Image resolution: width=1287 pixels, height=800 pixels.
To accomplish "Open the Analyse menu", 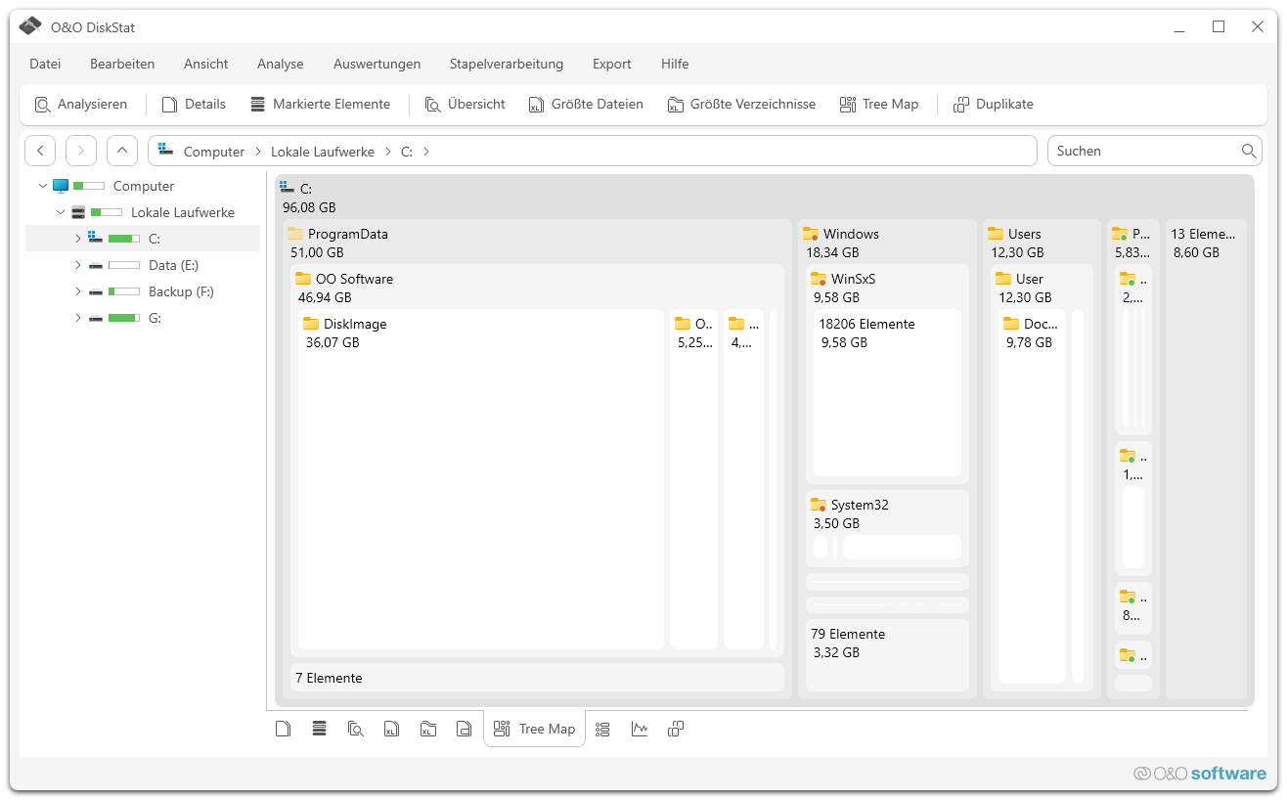I will tap(281, 64).
